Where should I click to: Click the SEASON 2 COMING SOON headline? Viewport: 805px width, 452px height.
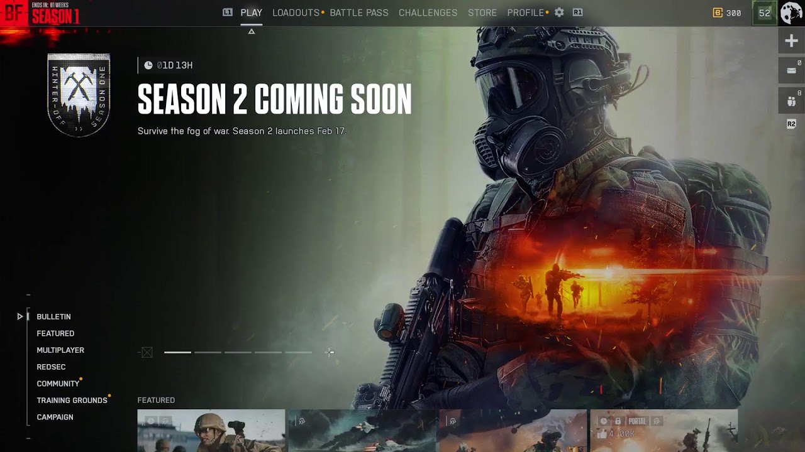pos(274,99)
